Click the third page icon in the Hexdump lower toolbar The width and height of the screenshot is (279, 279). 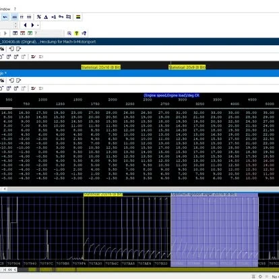coord(16,57)
